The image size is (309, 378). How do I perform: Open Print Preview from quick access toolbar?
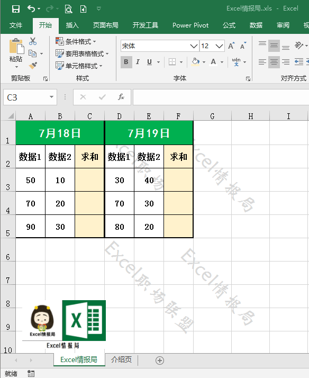[x=68, y=9]
